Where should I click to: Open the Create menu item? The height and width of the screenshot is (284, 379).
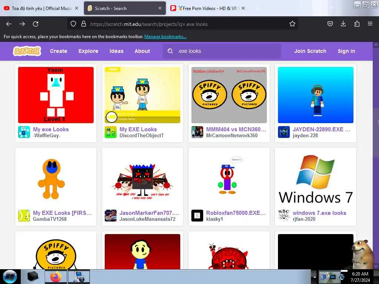pyautogui.click(x=58, y=51)
